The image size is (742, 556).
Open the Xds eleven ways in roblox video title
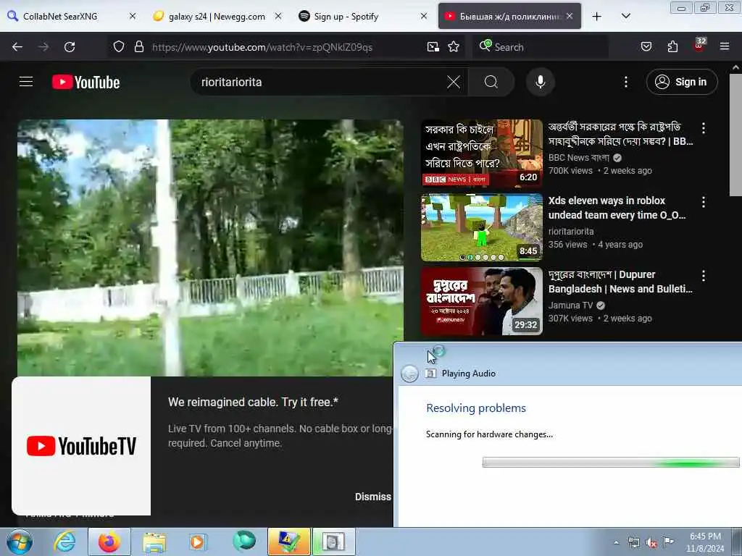click(x=617, y=208)
